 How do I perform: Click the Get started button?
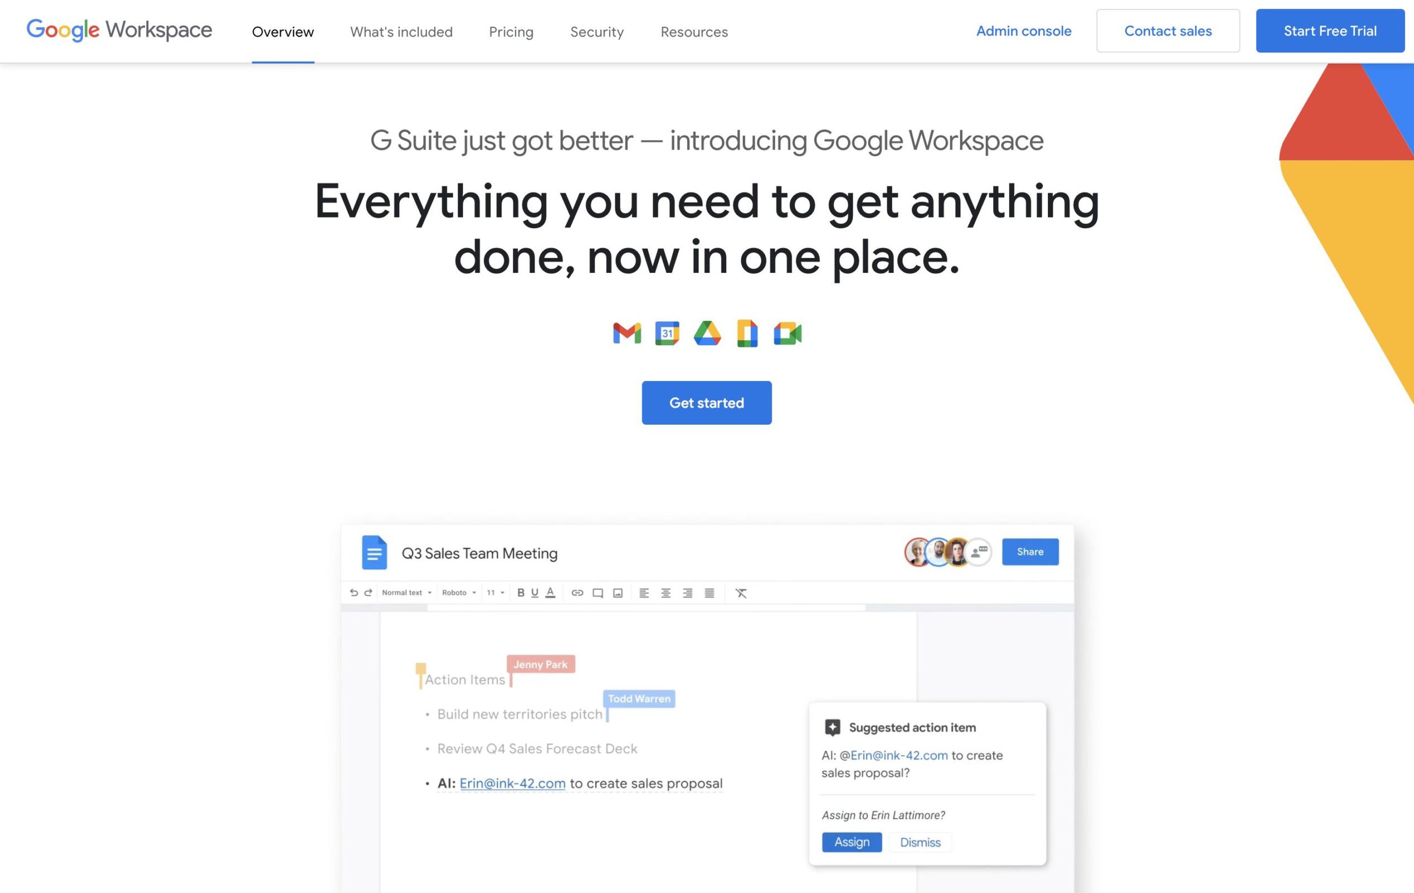click(707, 402)
